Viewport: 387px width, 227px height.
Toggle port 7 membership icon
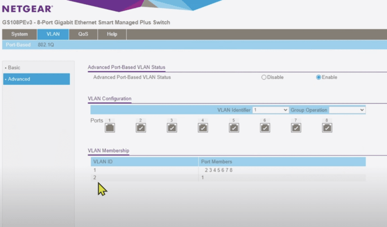point(296,128)
